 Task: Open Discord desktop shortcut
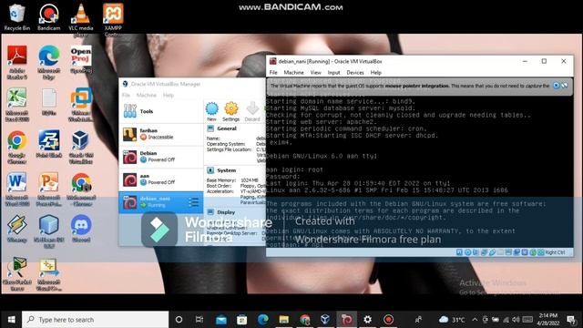tap(81, 229)
